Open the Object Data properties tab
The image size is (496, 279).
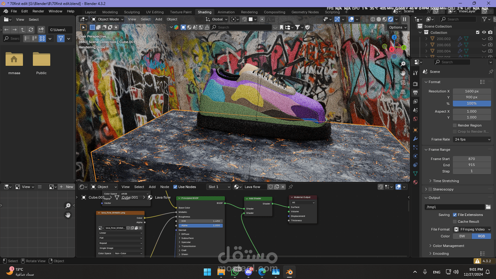(415, 173)
